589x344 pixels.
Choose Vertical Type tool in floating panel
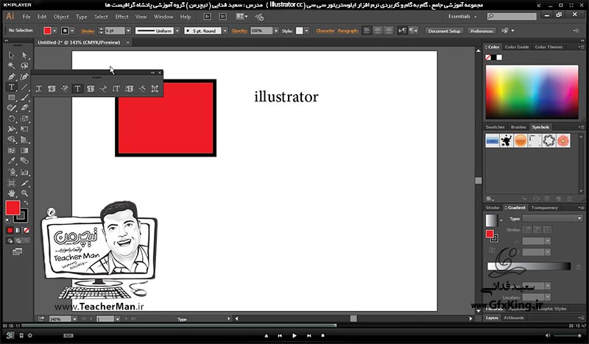click(x=116, y=88)
